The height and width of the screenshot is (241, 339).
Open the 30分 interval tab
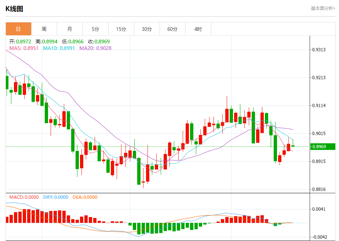tap(147, 29)
